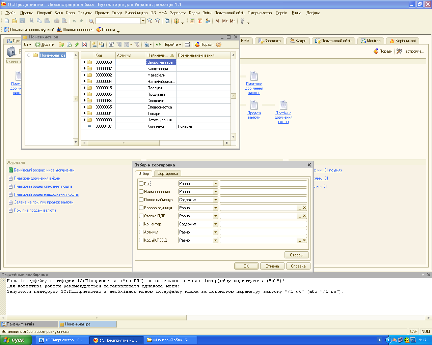The width and height of the screenshot is (432, 345).
Task: Click the copy item icon in Номенклатура toolbar
Action: 69,44
